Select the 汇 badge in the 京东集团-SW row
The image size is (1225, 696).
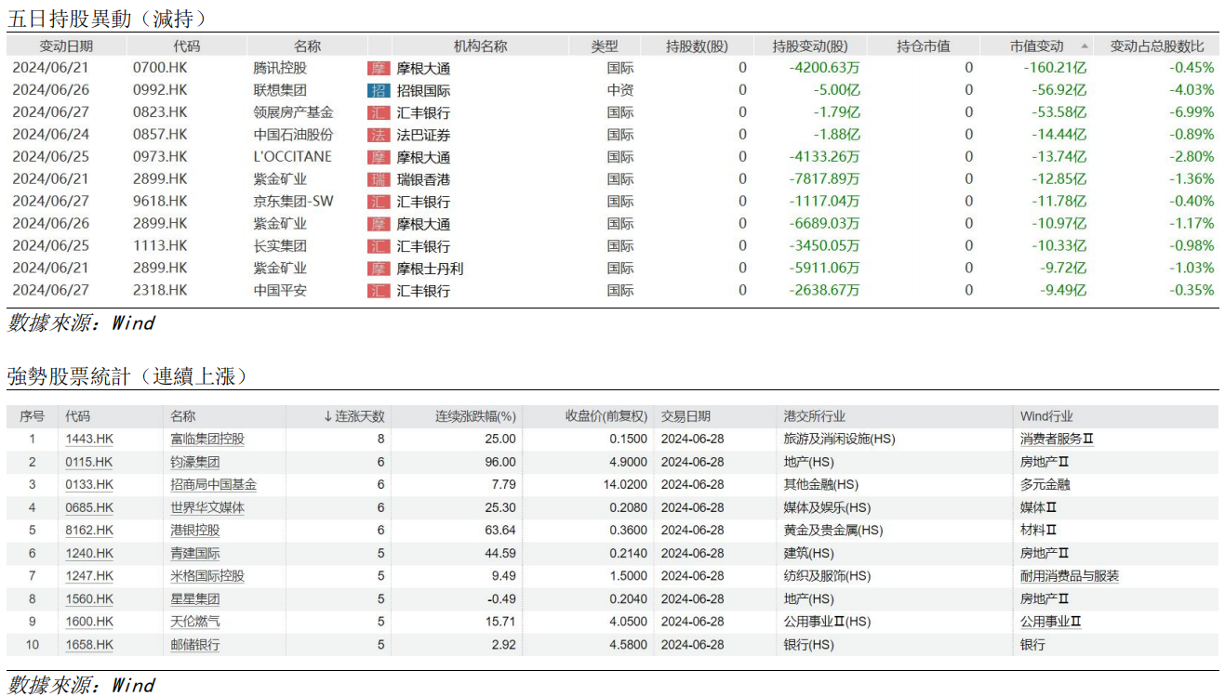[x=379, y=202]
